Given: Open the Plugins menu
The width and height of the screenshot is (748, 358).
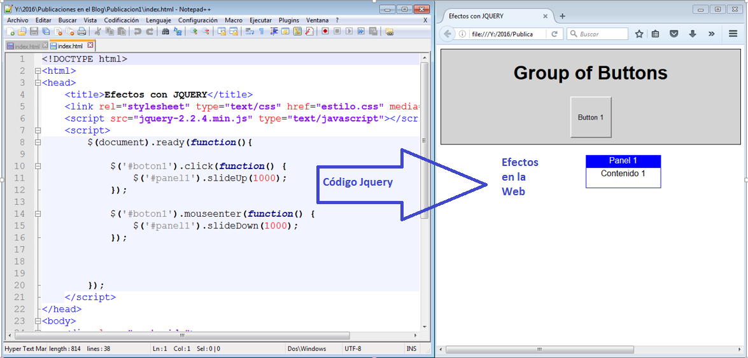Looking at the screenshot, I should click(288, 20).
